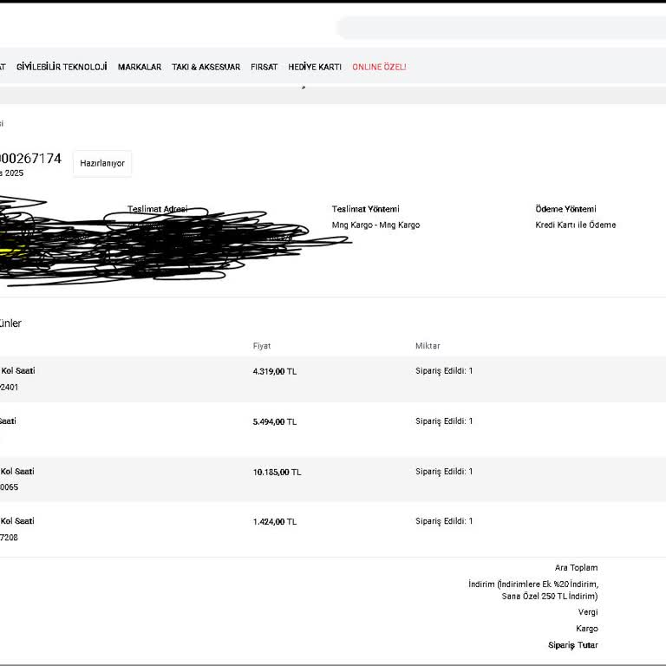Screen dimensions: 666x666
Task: Open the Kol Saati product priced 4.319,00 TL
Action: point(17,371)
